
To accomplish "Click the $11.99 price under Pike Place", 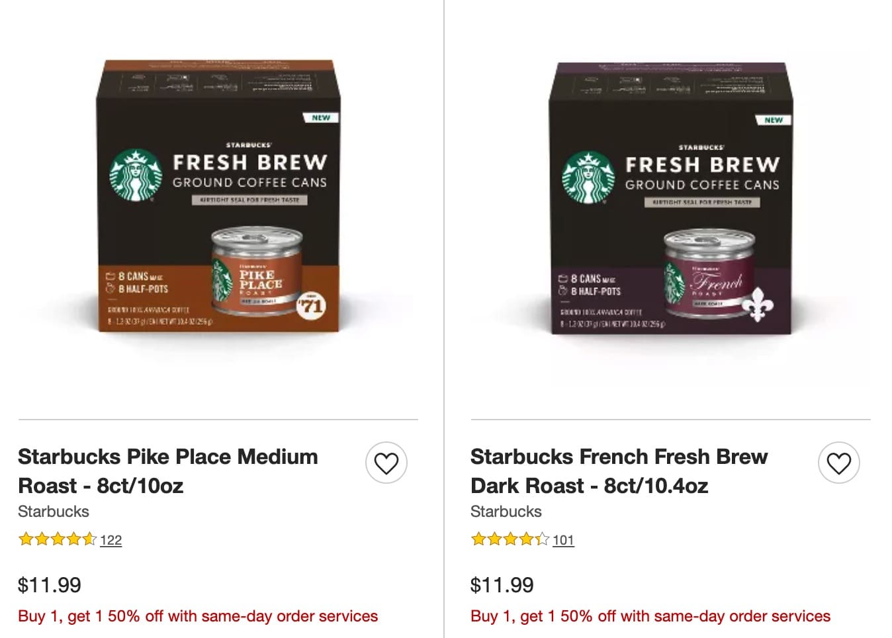I will click(x=50, y=585).
